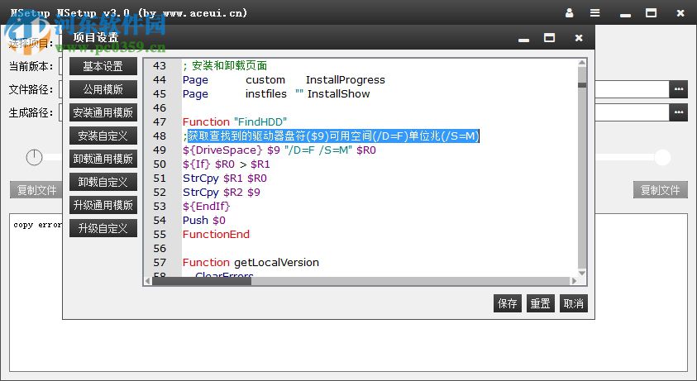This screenshot has height=381, width=697.
Task: Minimize the 项目设置 dialog
Action: (x=523, y=40)
